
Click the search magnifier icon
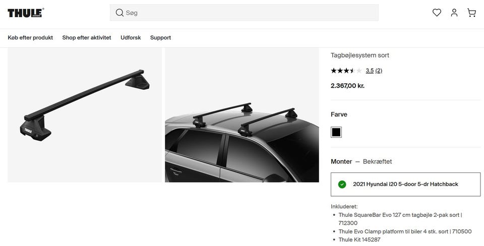(119, 13)
